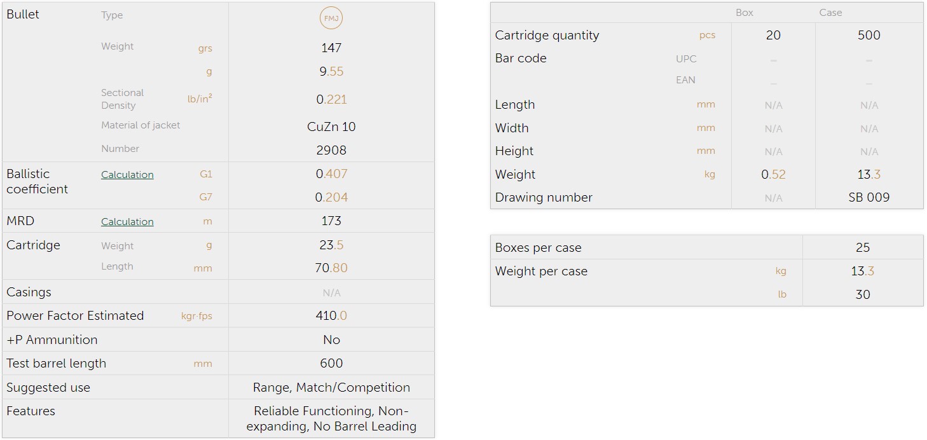Click the FMJ bullet type icon
Viewport: 927px width, 440px height.
[x=331, y=18]
